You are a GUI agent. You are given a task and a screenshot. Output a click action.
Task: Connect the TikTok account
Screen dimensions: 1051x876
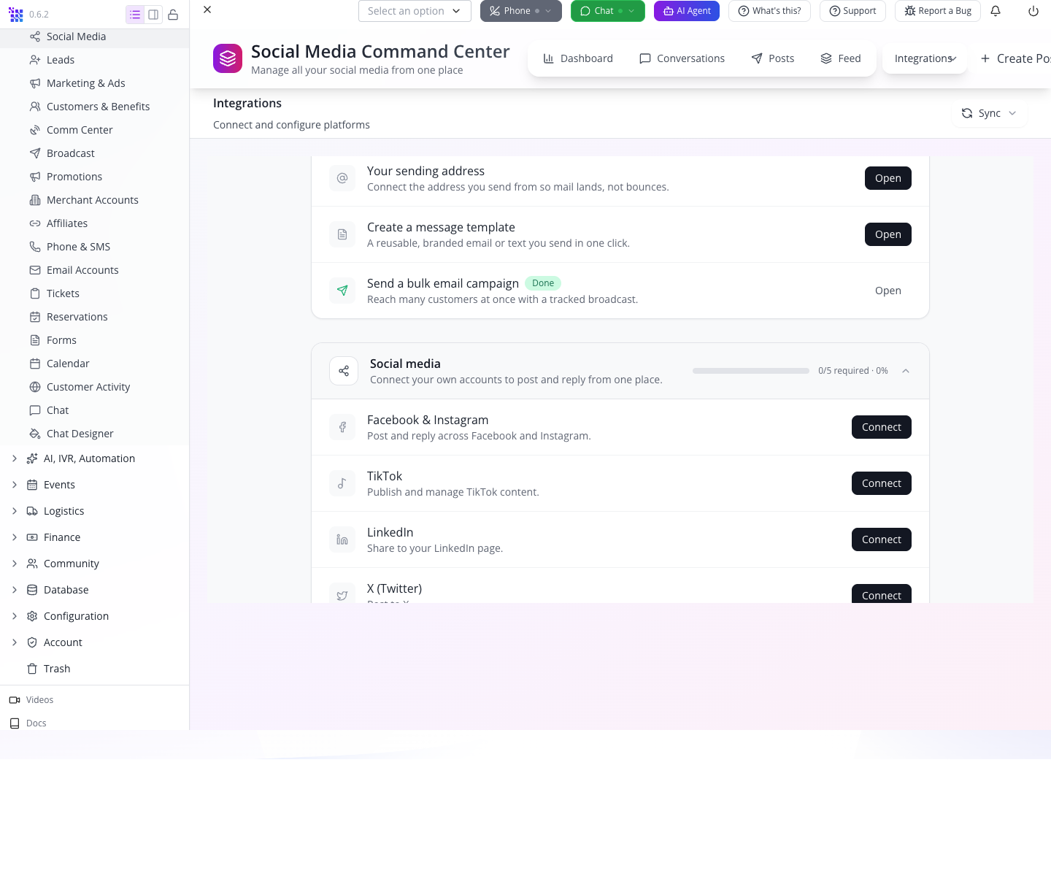point(882,483)
